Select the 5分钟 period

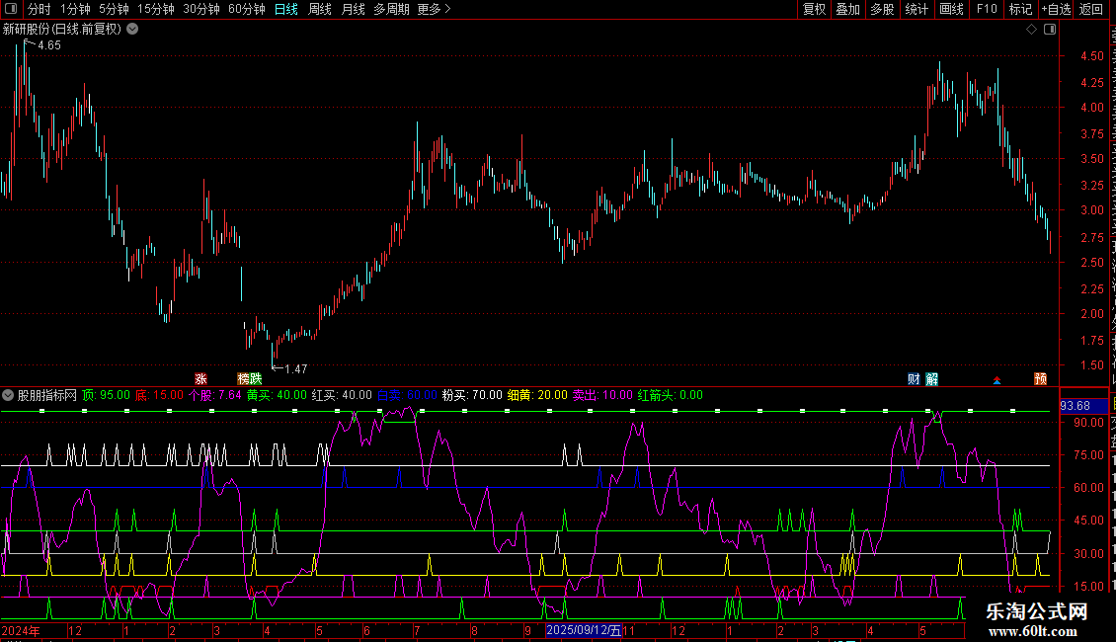pyautogui.click(x=114, y=9)
